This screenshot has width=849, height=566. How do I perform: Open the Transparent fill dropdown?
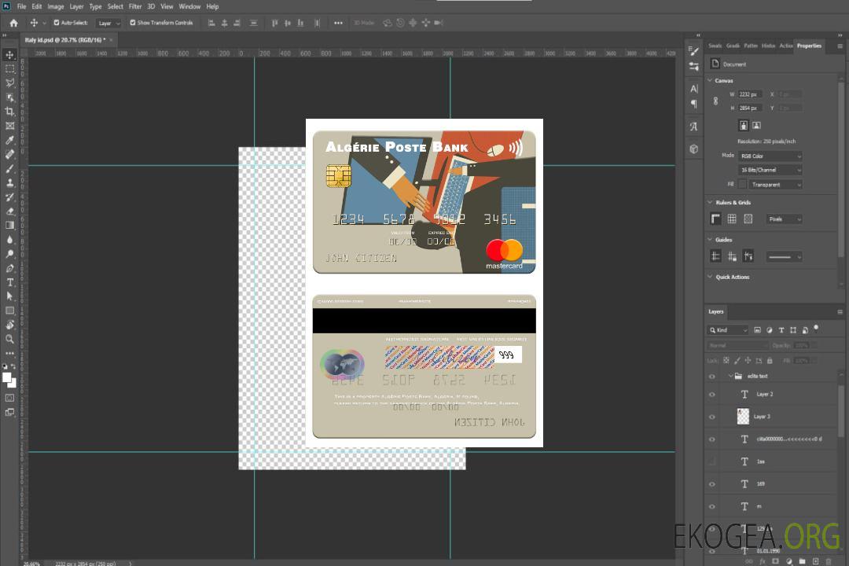click(775, 185)
